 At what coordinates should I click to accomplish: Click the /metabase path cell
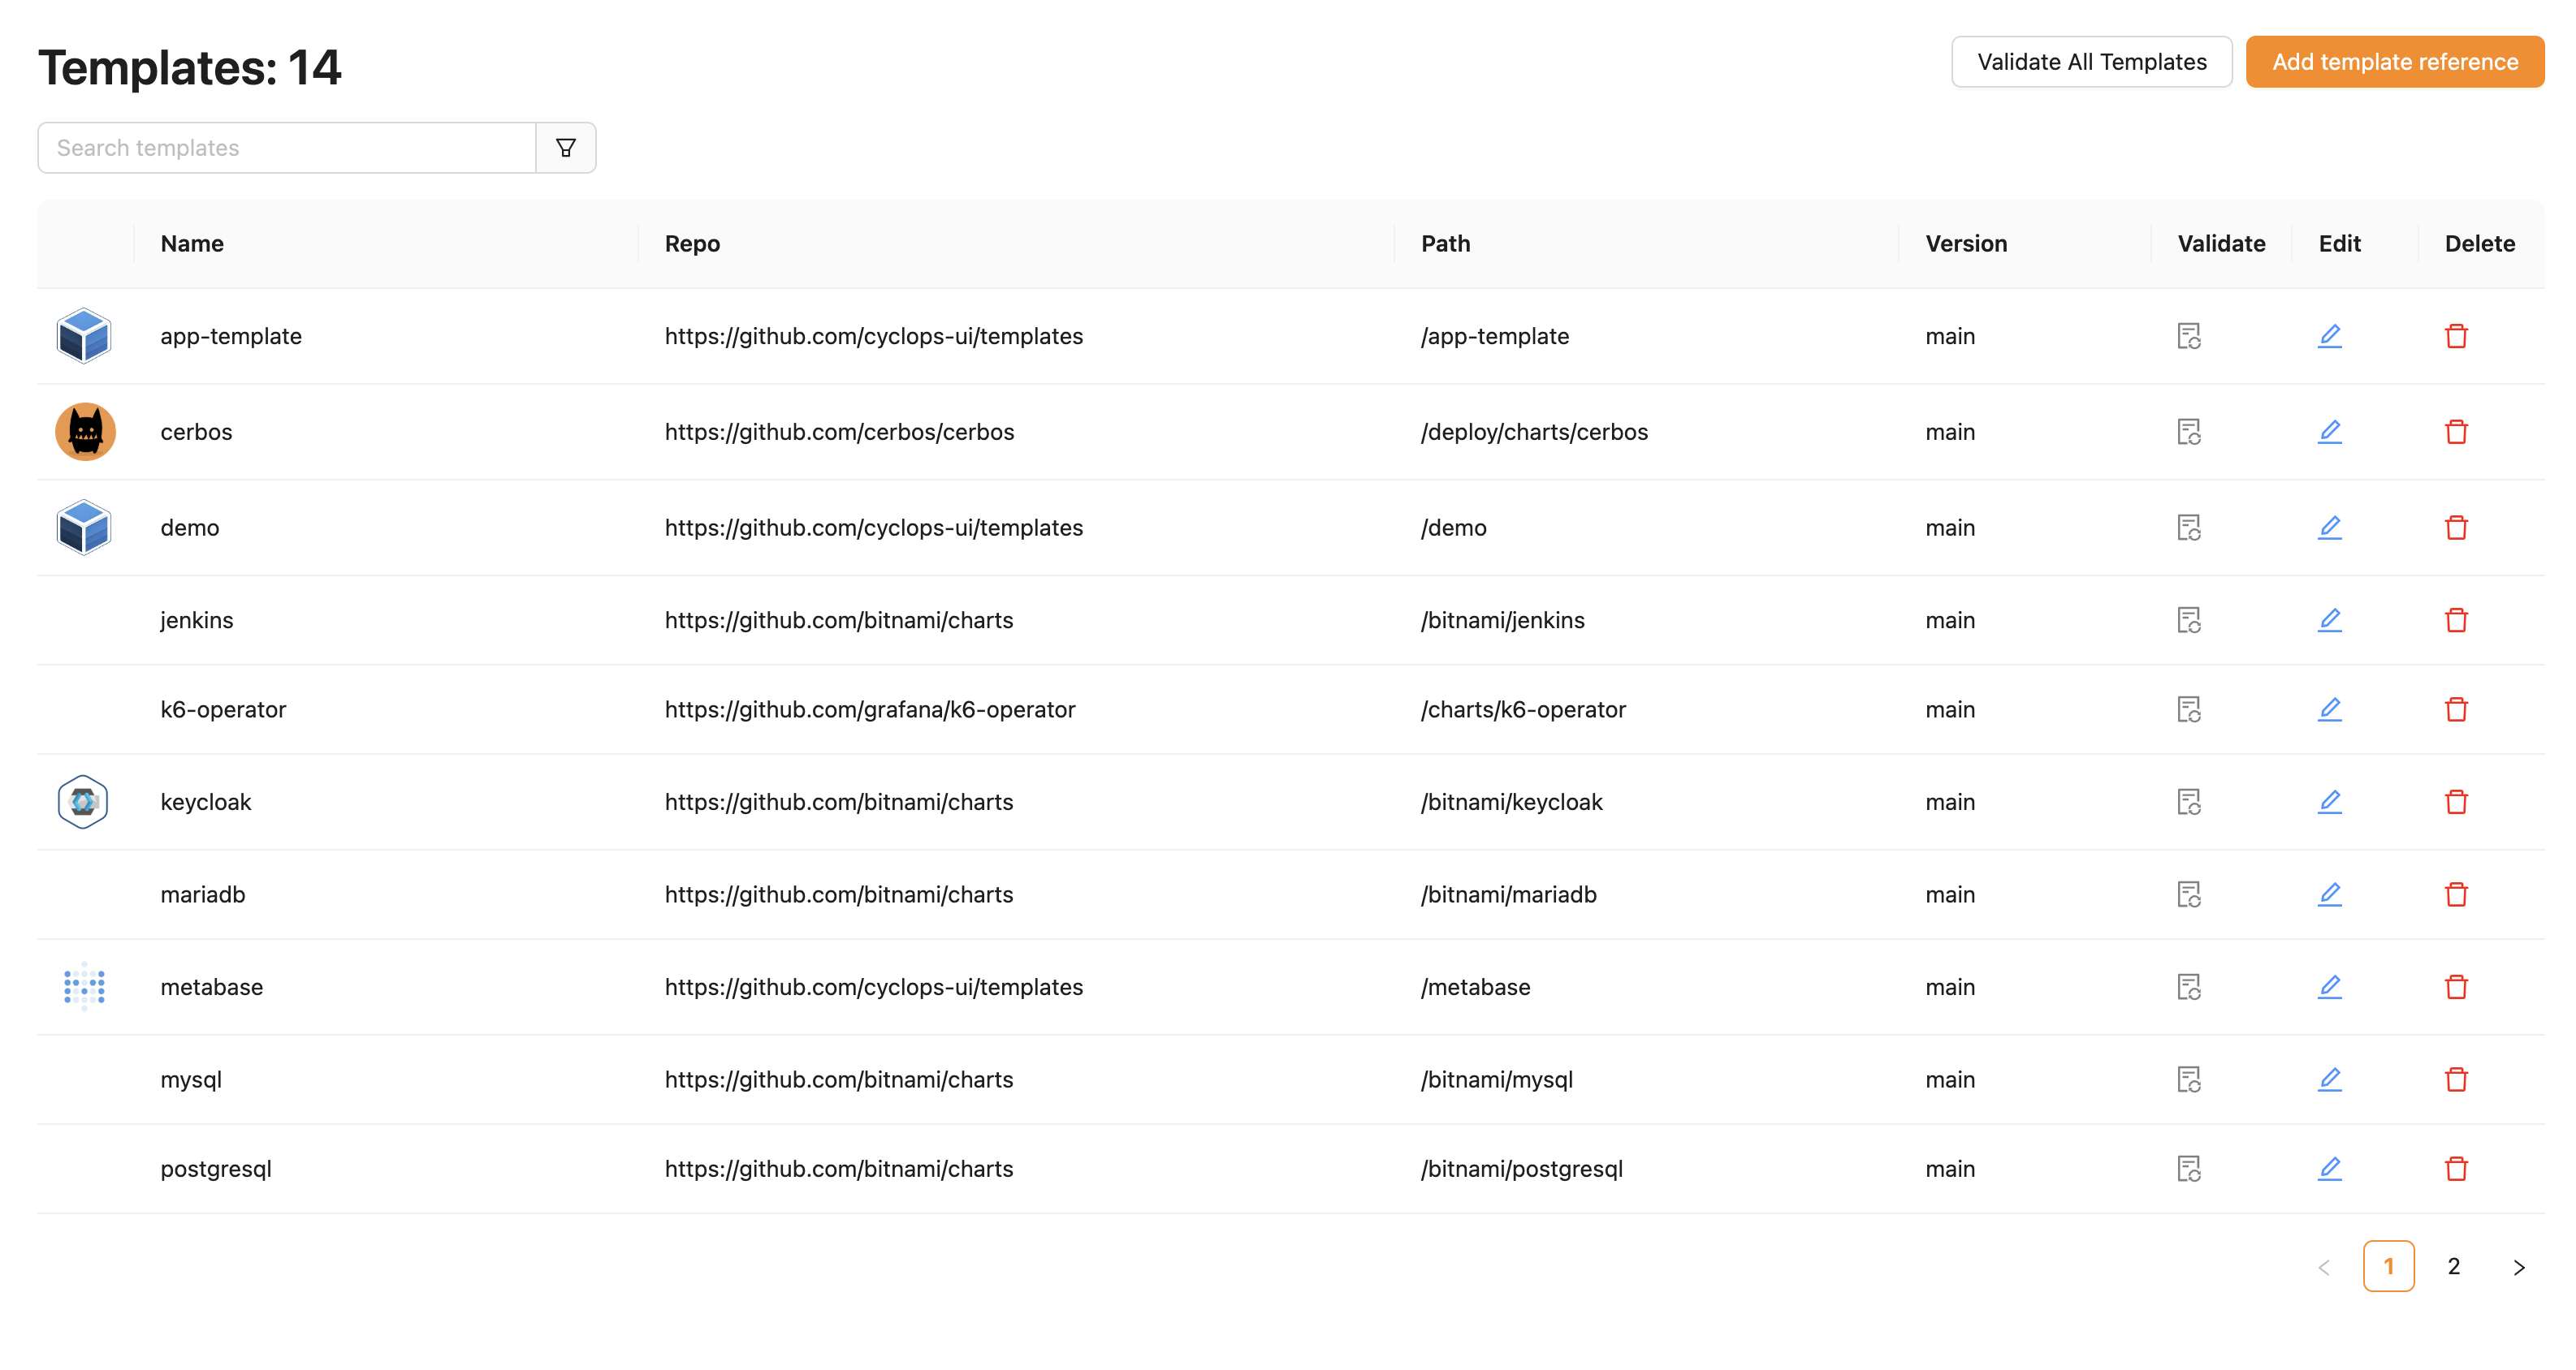coord(1475,987)
